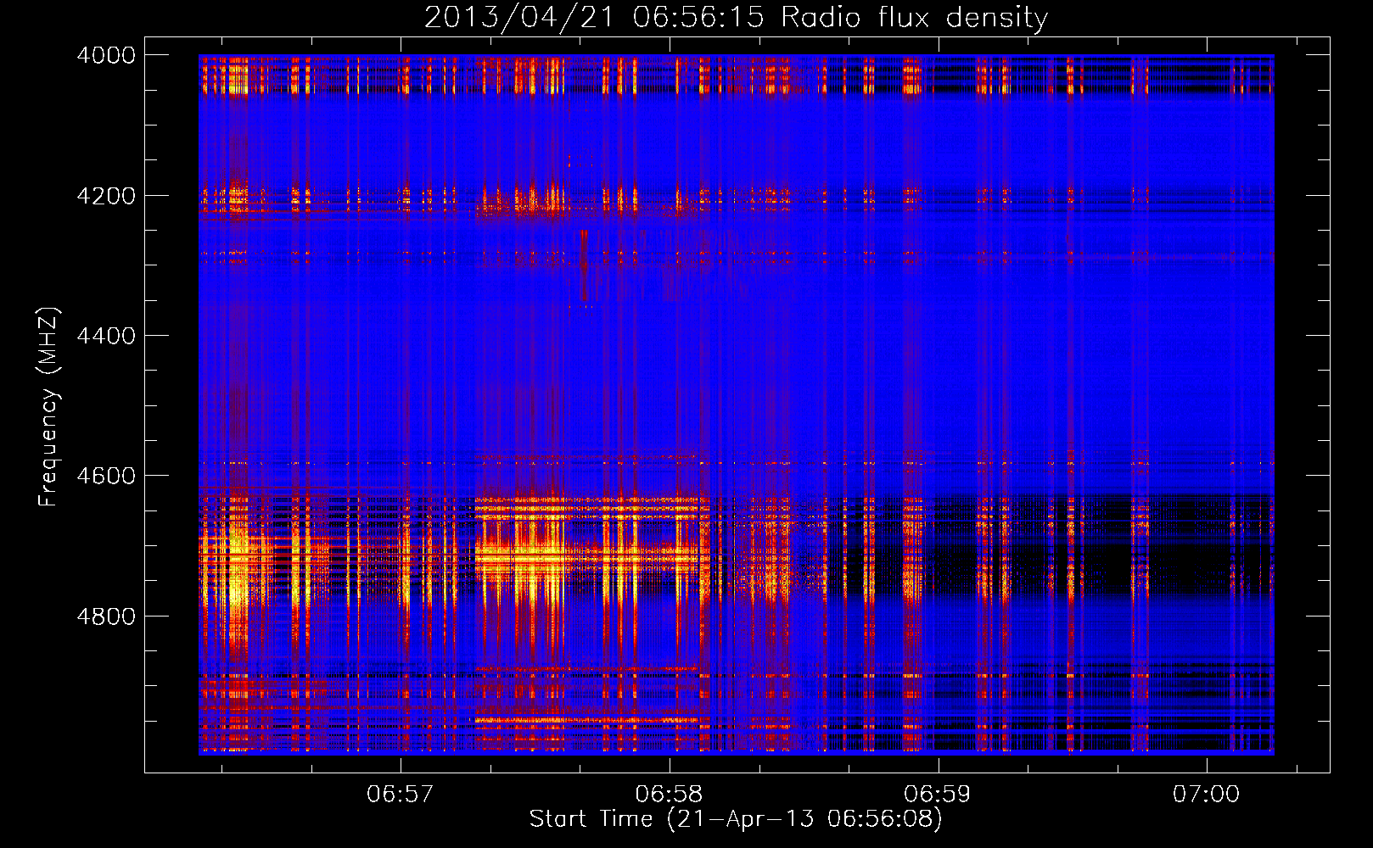
Task: Click the 4600 frequency tick label
Action: [x=106, y=476]
